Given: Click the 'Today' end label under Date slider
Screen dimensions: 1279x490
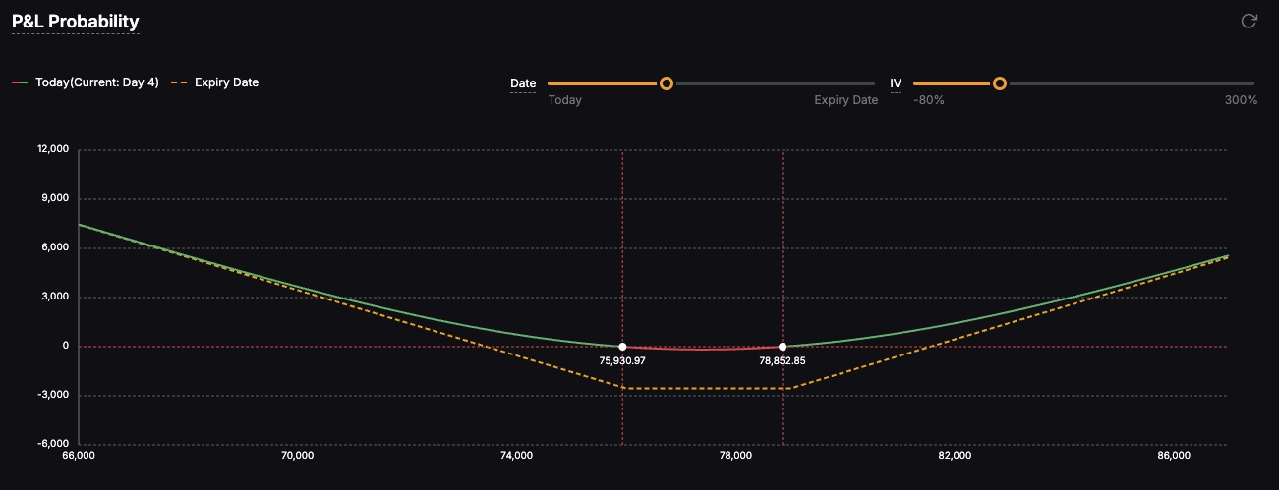Looking at the screenshot, I should pos(564,100).
